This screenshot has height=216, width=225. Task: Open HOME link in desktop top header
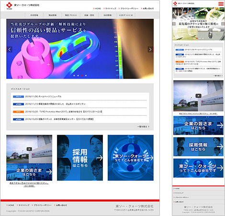(97, 9)
